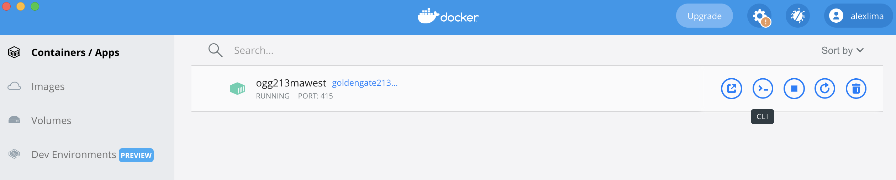Open the goldengate213 image link
This screenshot has height=180, width=896.
pos(365,83)
